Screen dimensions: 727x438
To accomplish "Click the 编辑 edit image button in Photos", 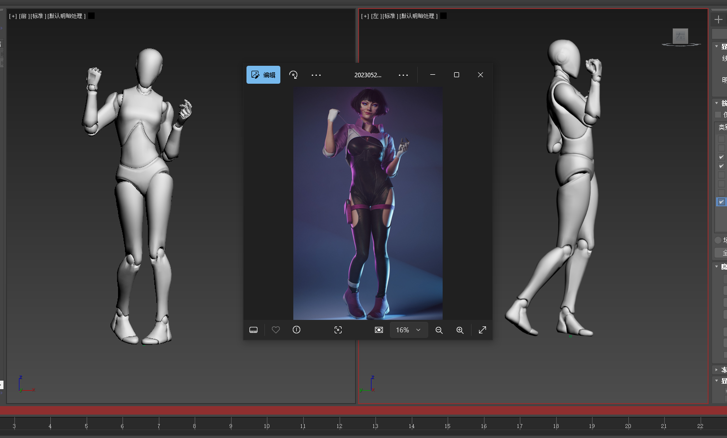I will tap(263, 75).
